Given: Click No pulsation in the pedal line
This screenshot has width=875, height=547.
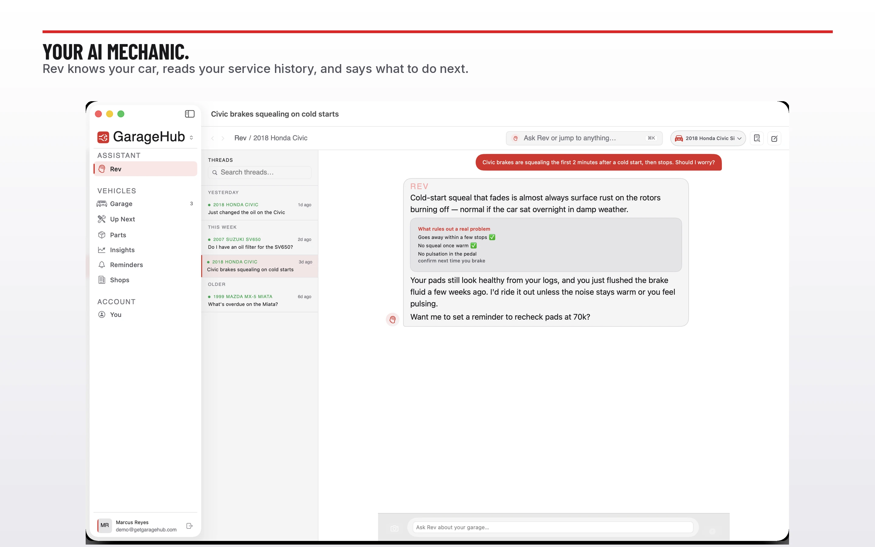Looking at the screenshot, I should (x=447, y=254).
